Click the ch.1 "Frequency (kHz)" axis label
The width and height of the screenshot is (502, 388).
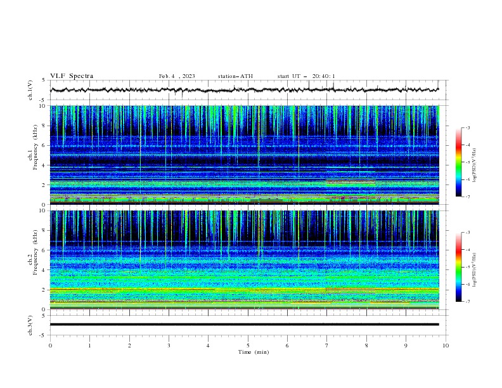click(x=35, y=146)
